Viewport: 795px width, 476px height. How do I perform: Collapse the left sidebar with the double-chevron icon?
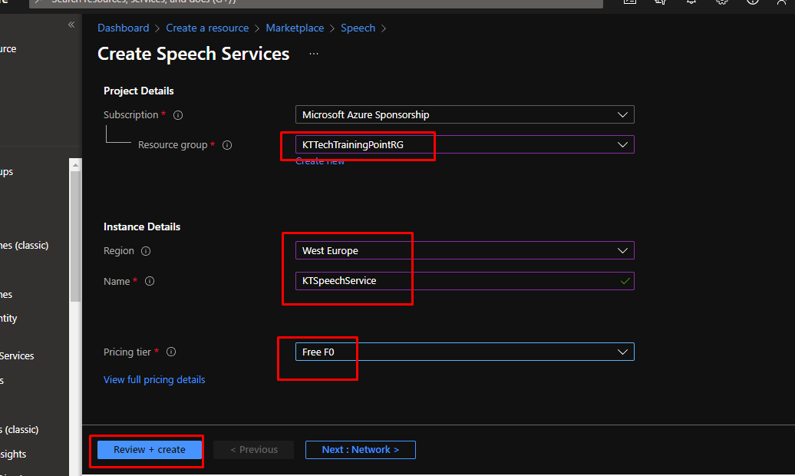pyautogui.click(x=71, y=25)
